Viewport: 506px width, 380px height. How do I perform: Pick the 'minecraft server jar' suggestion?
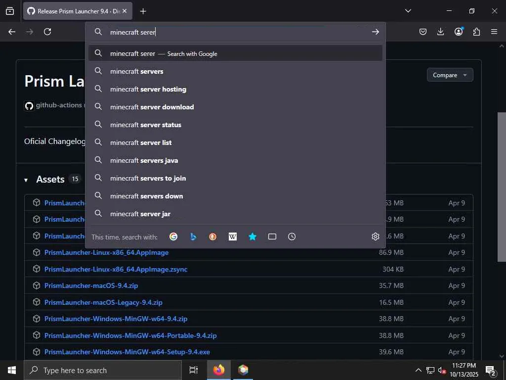(235, 214)
